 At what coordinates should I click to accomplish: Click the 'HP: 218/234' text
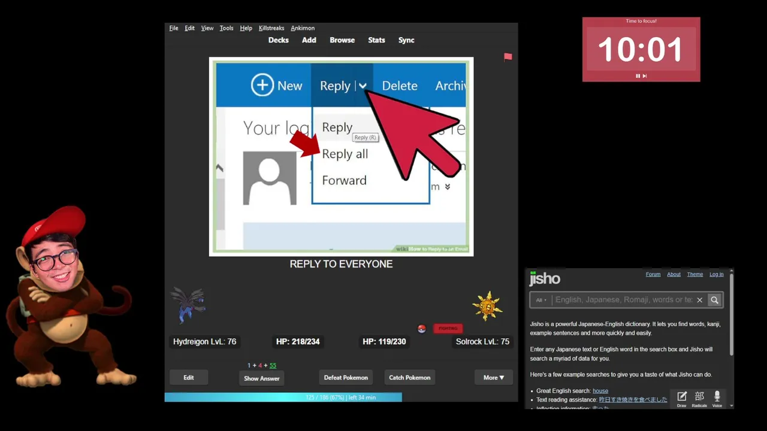(298, 342)
